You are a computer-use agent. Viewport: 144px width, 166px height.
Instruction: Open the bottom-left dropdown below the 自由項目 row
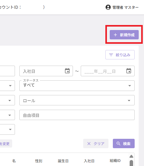pos(7,129)
